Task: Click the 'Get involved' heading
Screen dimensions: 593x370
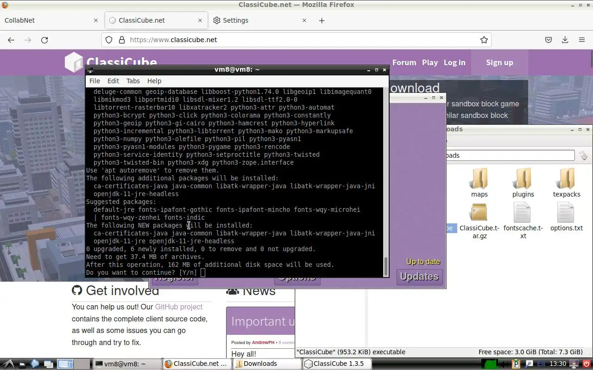Action: point(122,290)
